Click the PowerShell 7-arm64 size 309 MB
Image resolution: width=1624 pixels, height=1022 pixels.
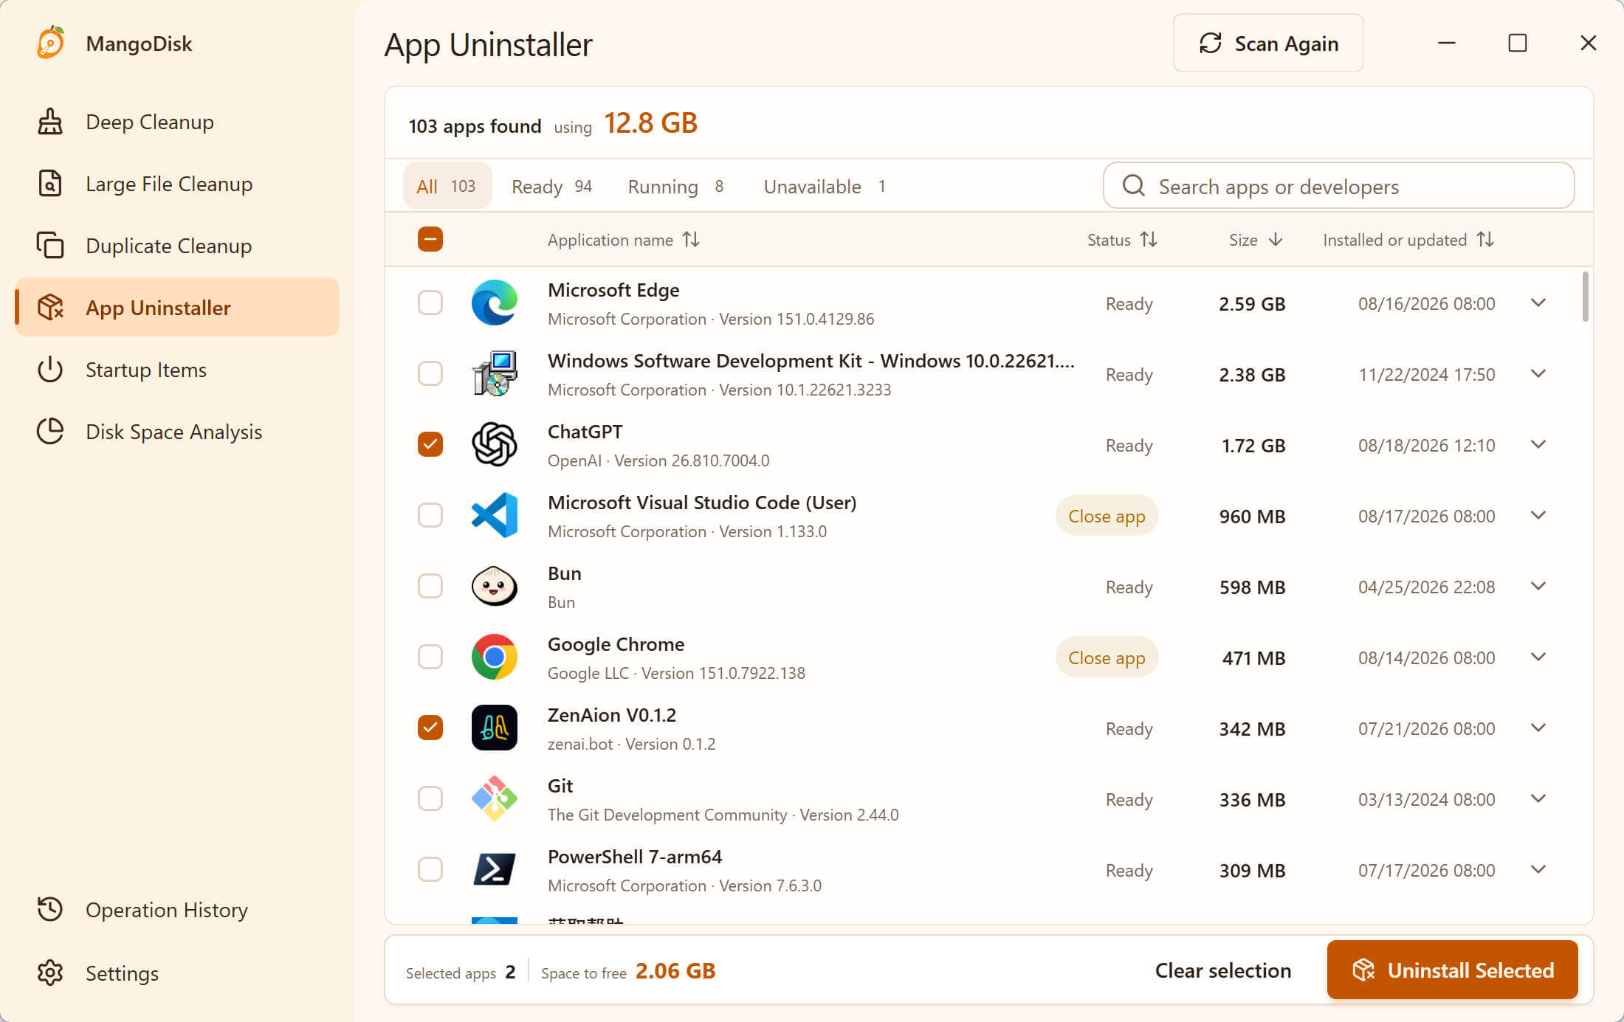[1253, 870]
